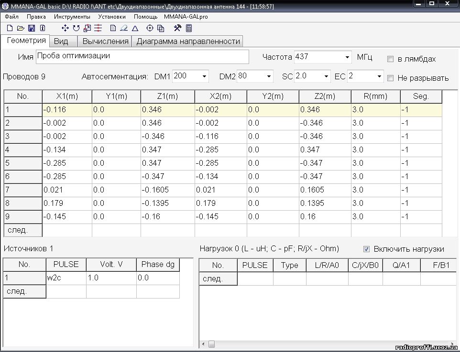Image resolution: width=460 pixels, height=352 pixels.
Task: Click the MMANA-GAL icon in the title bar
Action: point(5,6)
